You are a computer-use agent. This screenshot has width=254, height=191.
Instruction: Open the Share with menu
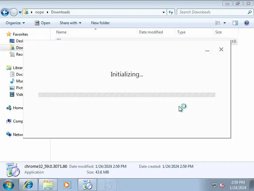tap(70, 23)
